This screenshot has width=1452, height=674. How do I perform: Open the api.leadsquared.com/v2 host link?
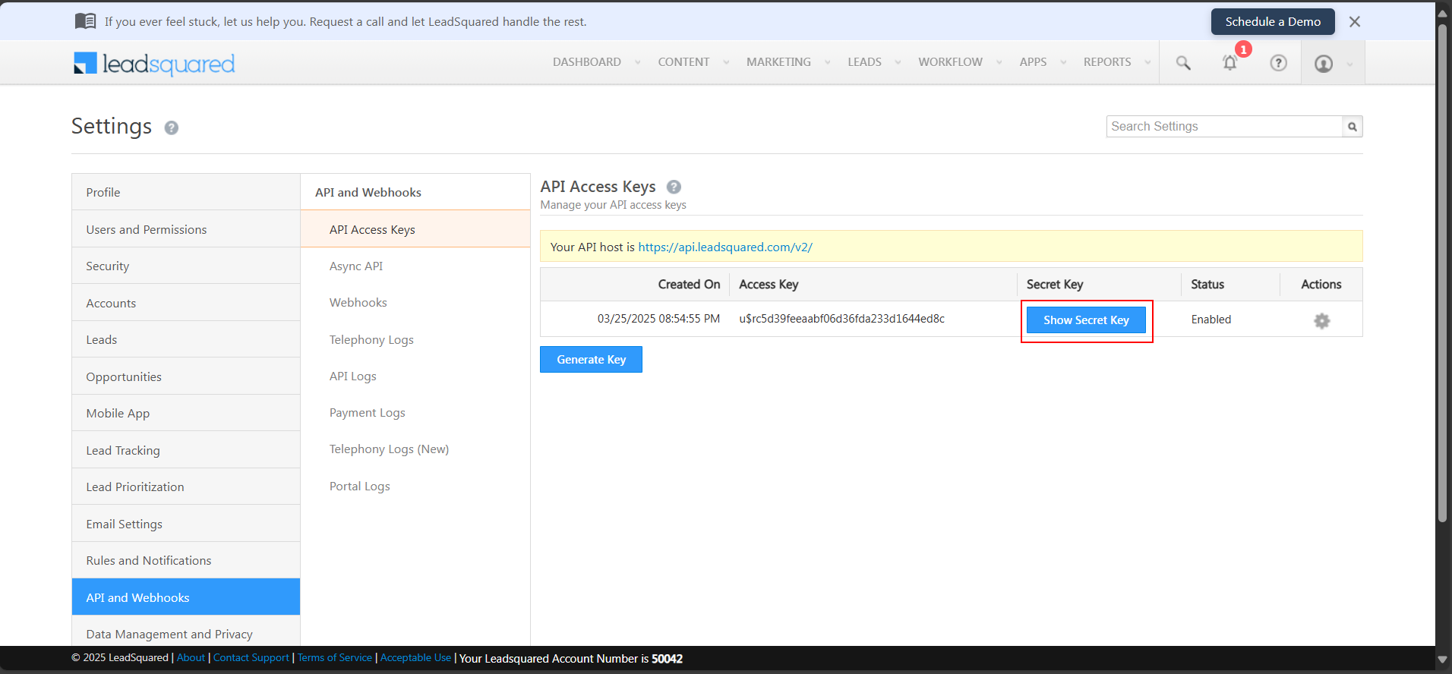725,247
